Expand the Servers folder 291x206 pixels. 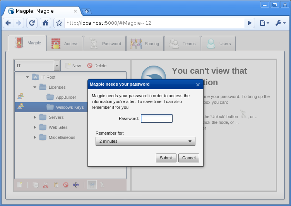pyautogui.click(x=35, y=117)
